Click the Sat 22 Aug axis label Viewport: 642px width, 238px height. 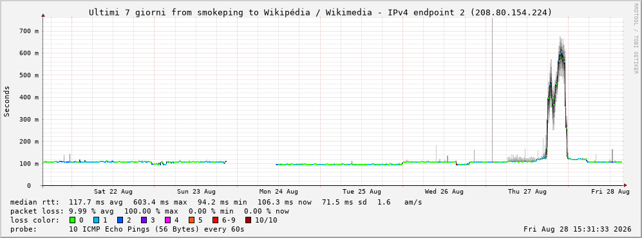pyautogui.click(x=113, y=192)
